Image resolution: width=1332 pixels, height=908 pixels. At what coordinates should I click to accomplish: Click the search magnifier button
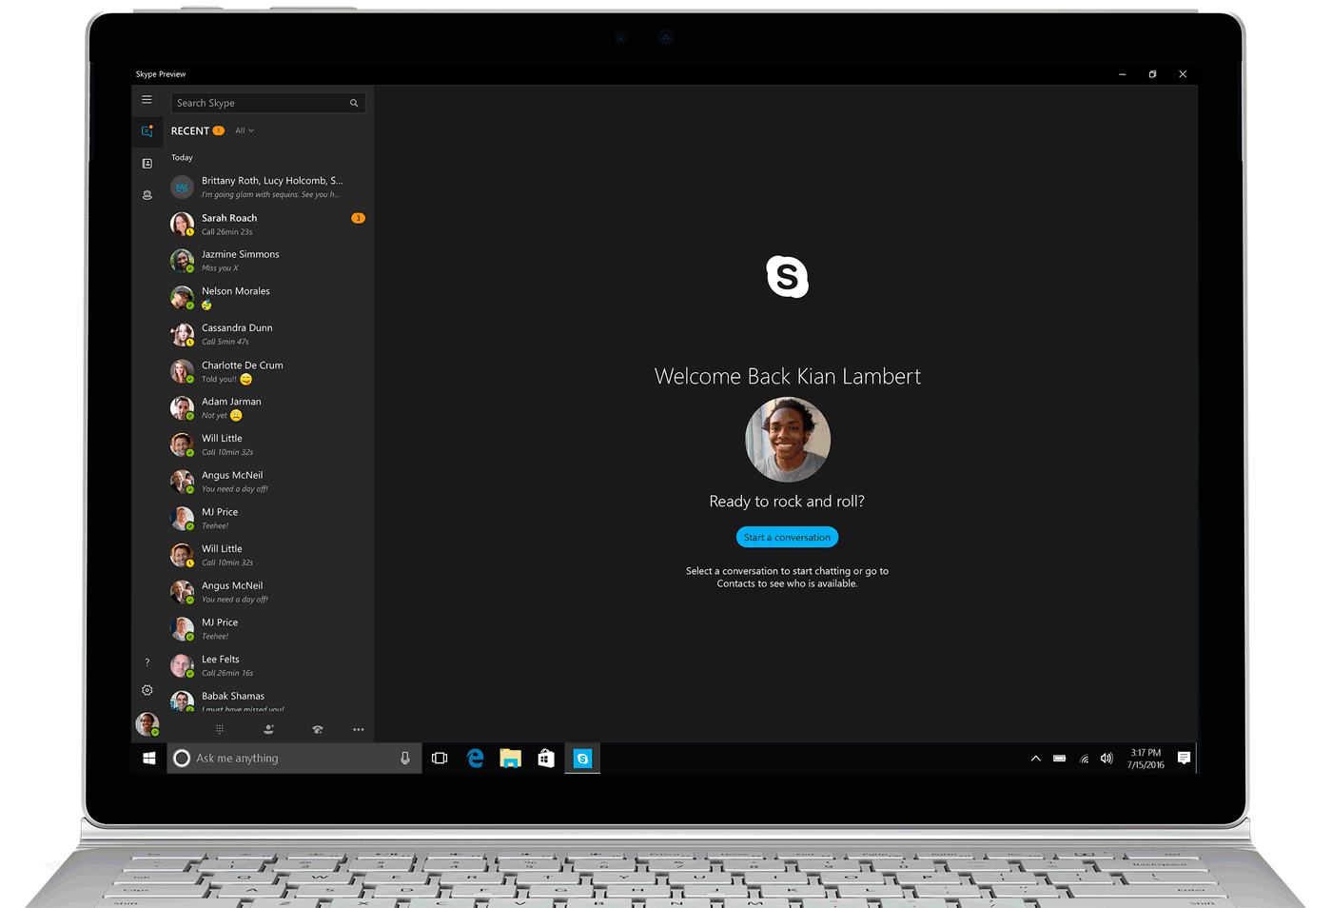pos(354,103)
